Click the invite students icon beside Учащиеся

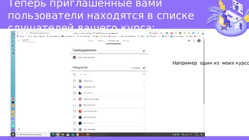tap(144, 68)
